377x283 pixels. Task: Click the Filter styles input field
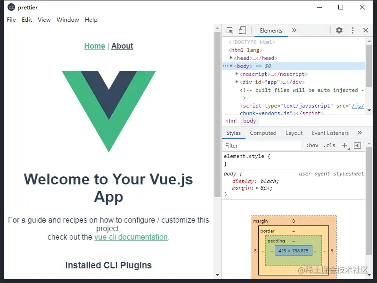tap(262, 146)
